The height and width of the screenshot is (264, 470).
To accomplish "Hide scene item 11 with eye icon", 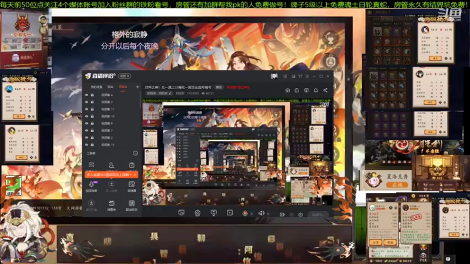I will point(86,109).
